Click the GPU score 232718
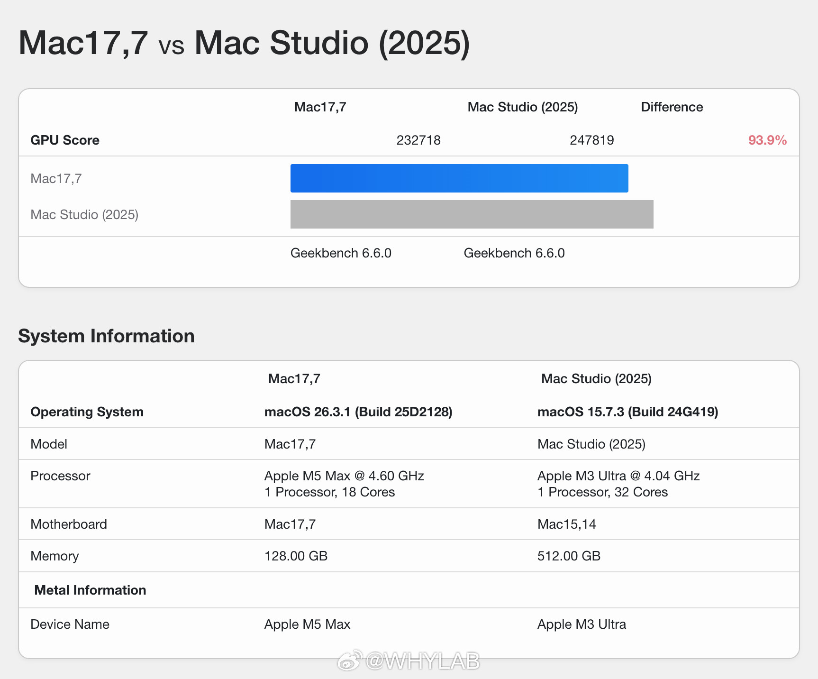Image resolution: width=818 pixels, height=679 pixels. click(x=418, y=140)
